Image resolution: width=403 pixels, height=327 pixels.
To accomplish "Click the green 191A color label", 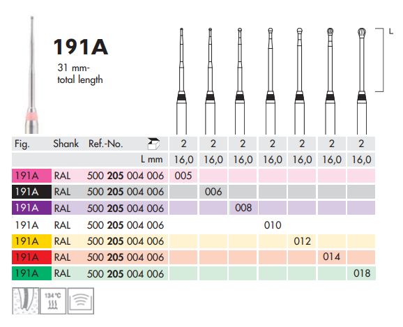I will [31, 273].
